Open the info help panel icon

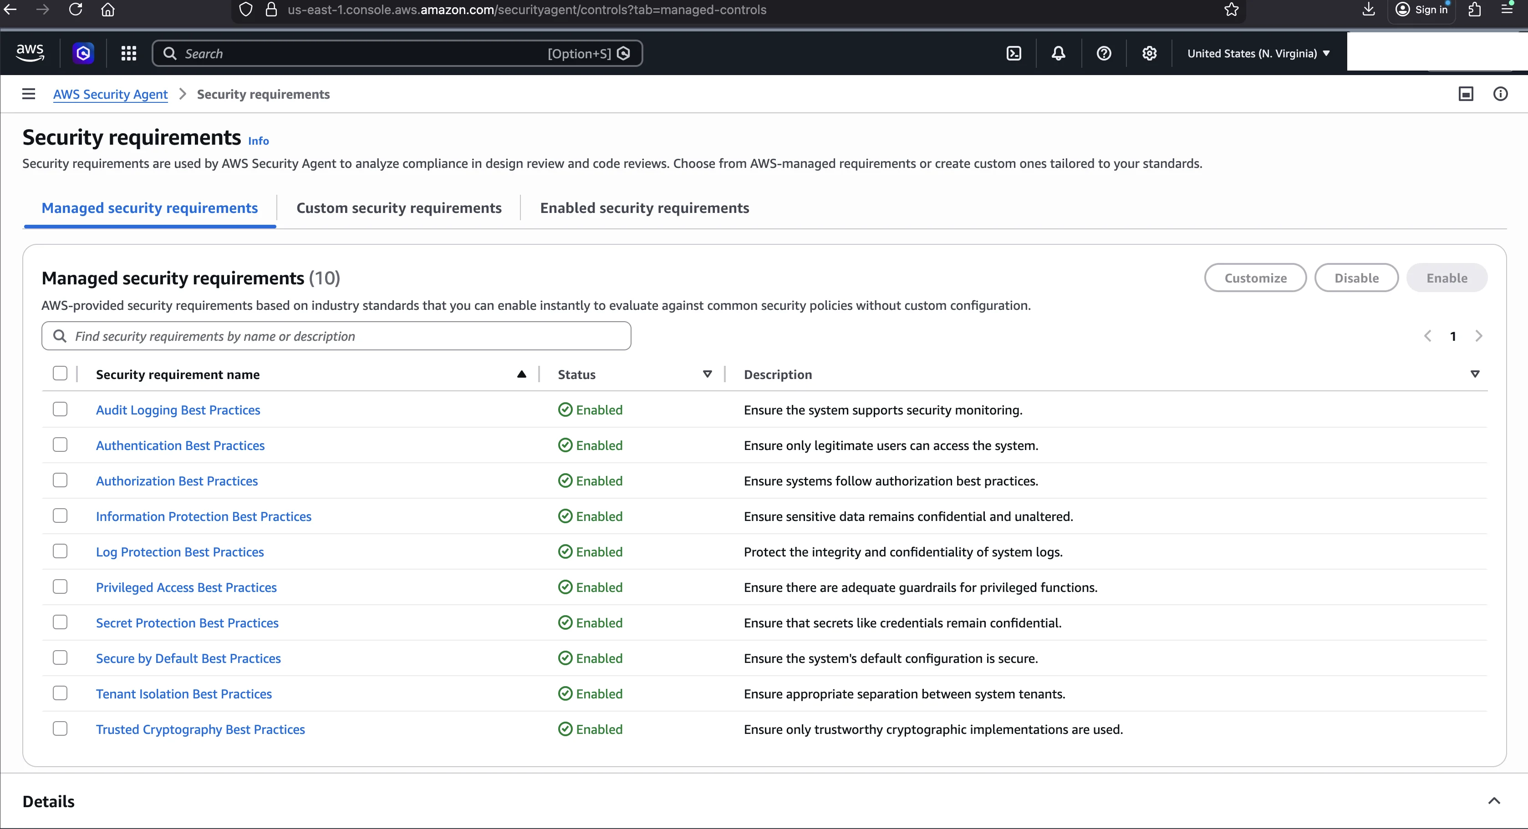[1500, 94]
